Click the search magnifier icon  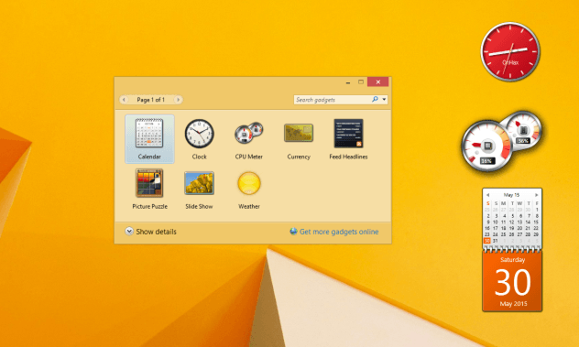coord(375,99)
